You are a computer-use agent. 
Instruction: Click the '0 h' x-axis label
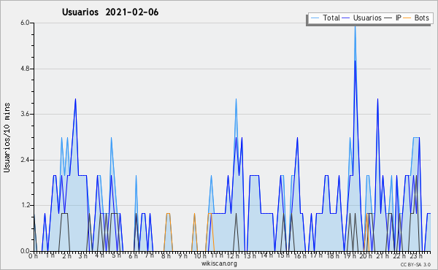[x=33, y=256]
